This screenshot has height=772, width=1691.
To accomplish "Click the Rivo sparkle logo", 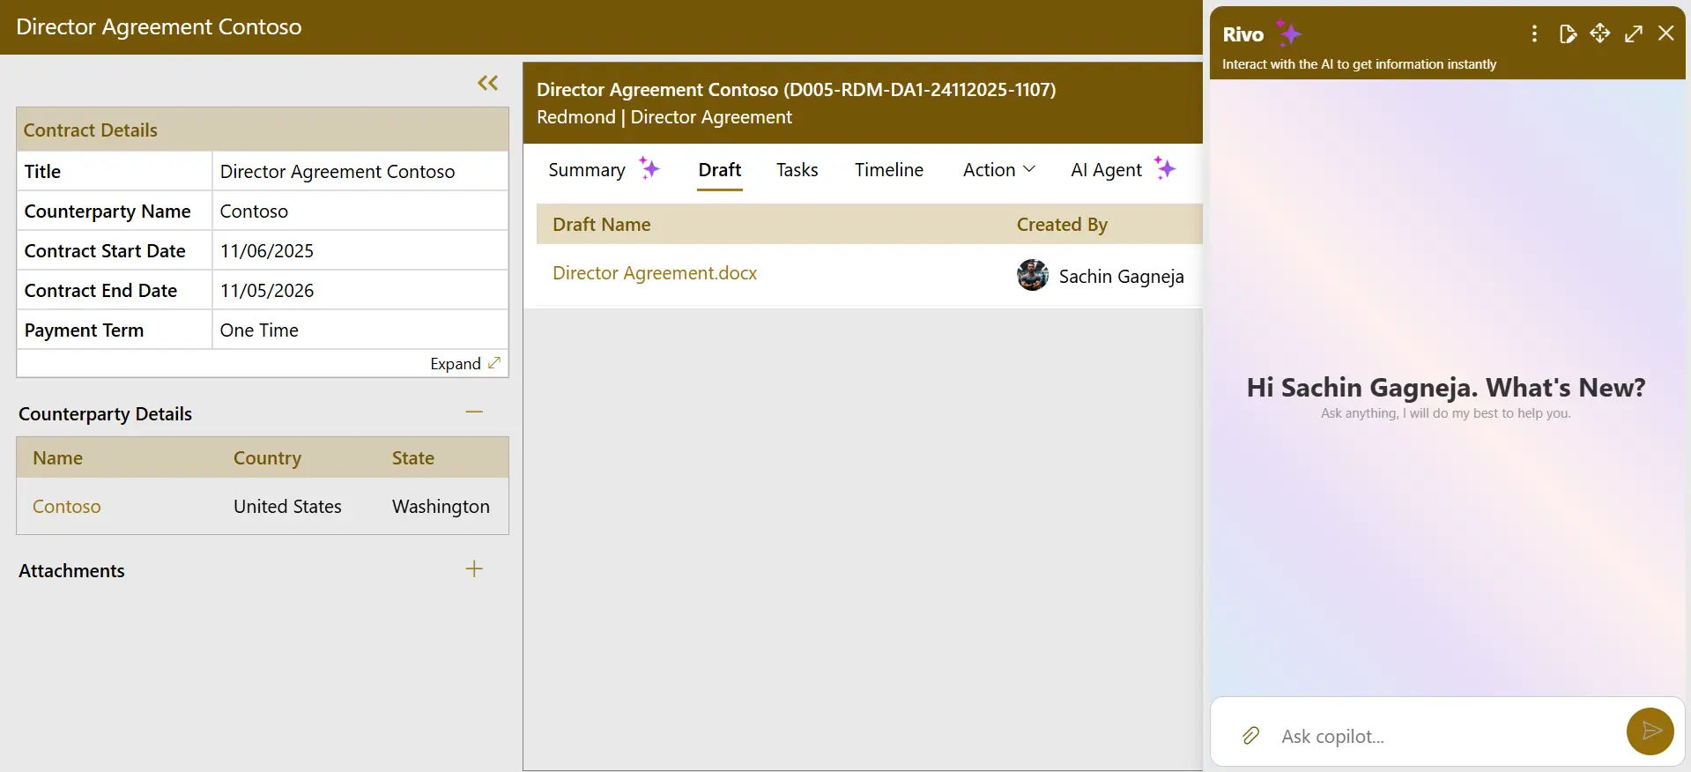I will click(1288, 33).
